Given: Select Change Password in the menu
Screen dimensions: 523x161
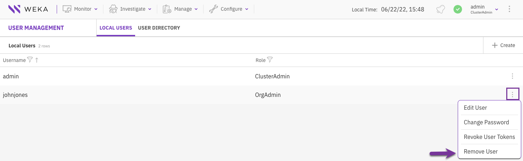Looking at the screenshot, I should coord(486,122).
